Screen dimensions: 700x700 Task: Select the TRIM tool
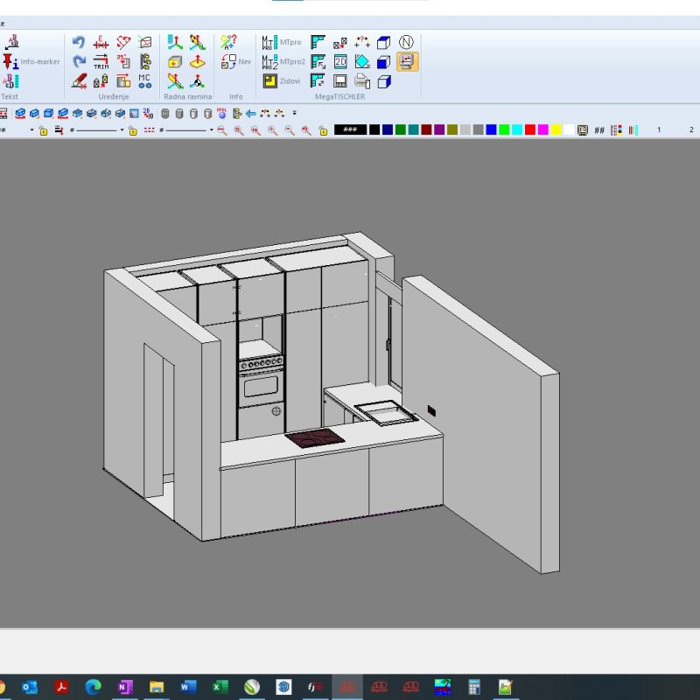(x=101, y=62)
